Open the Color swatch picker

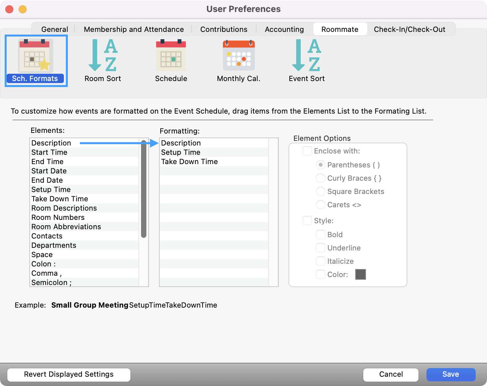point(360,274)
